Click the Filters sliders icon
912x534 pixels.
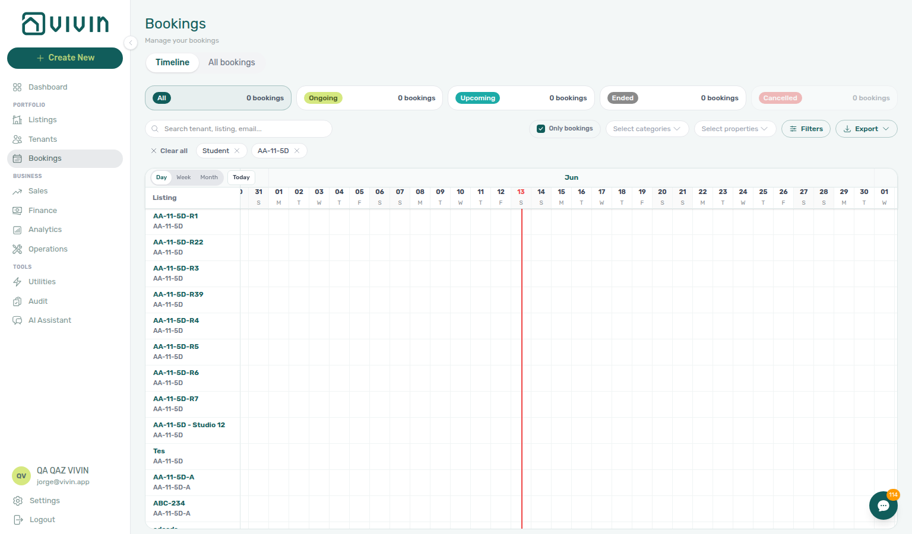(793, 129)
